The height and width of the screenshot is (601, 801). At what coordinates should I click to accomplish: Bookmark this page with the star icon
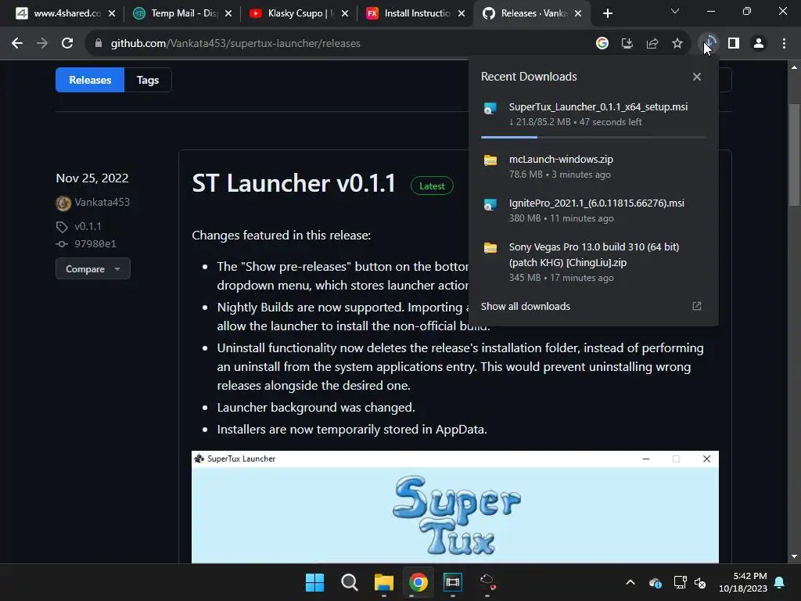[677, 44]
